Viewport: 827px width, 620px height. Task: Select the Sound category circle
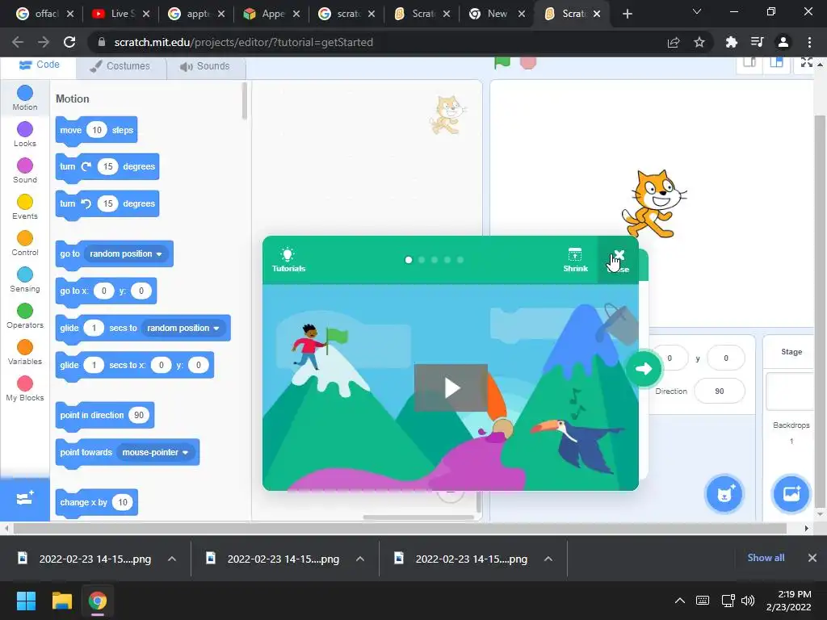25,165
